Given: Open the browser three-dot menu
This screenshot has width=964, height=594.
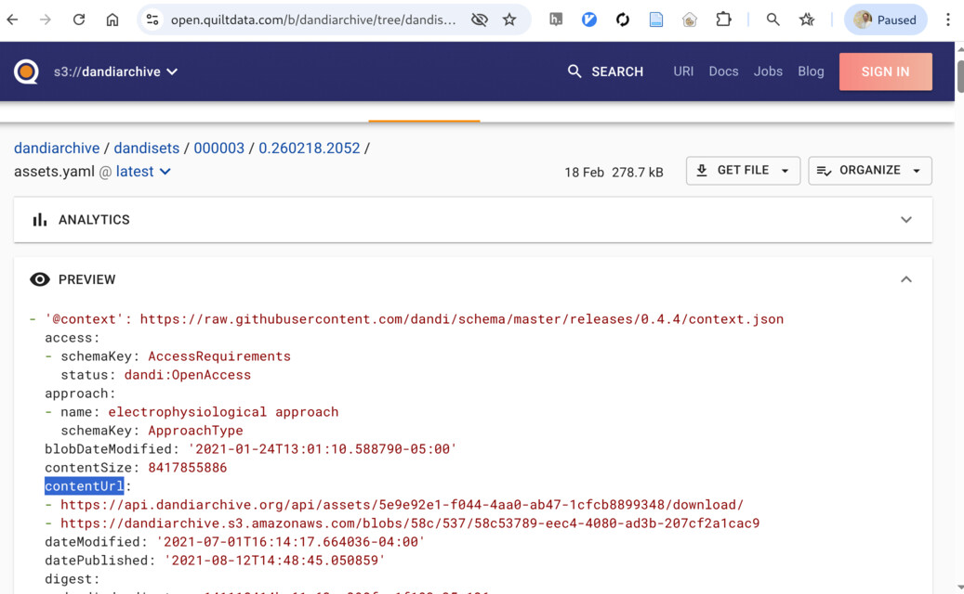Looking at the screenshot, I should [x=947, y=19].
